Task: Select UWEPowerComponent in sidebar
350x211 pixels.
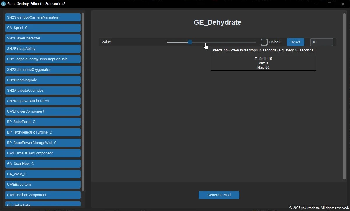Action: pos(43,111)
